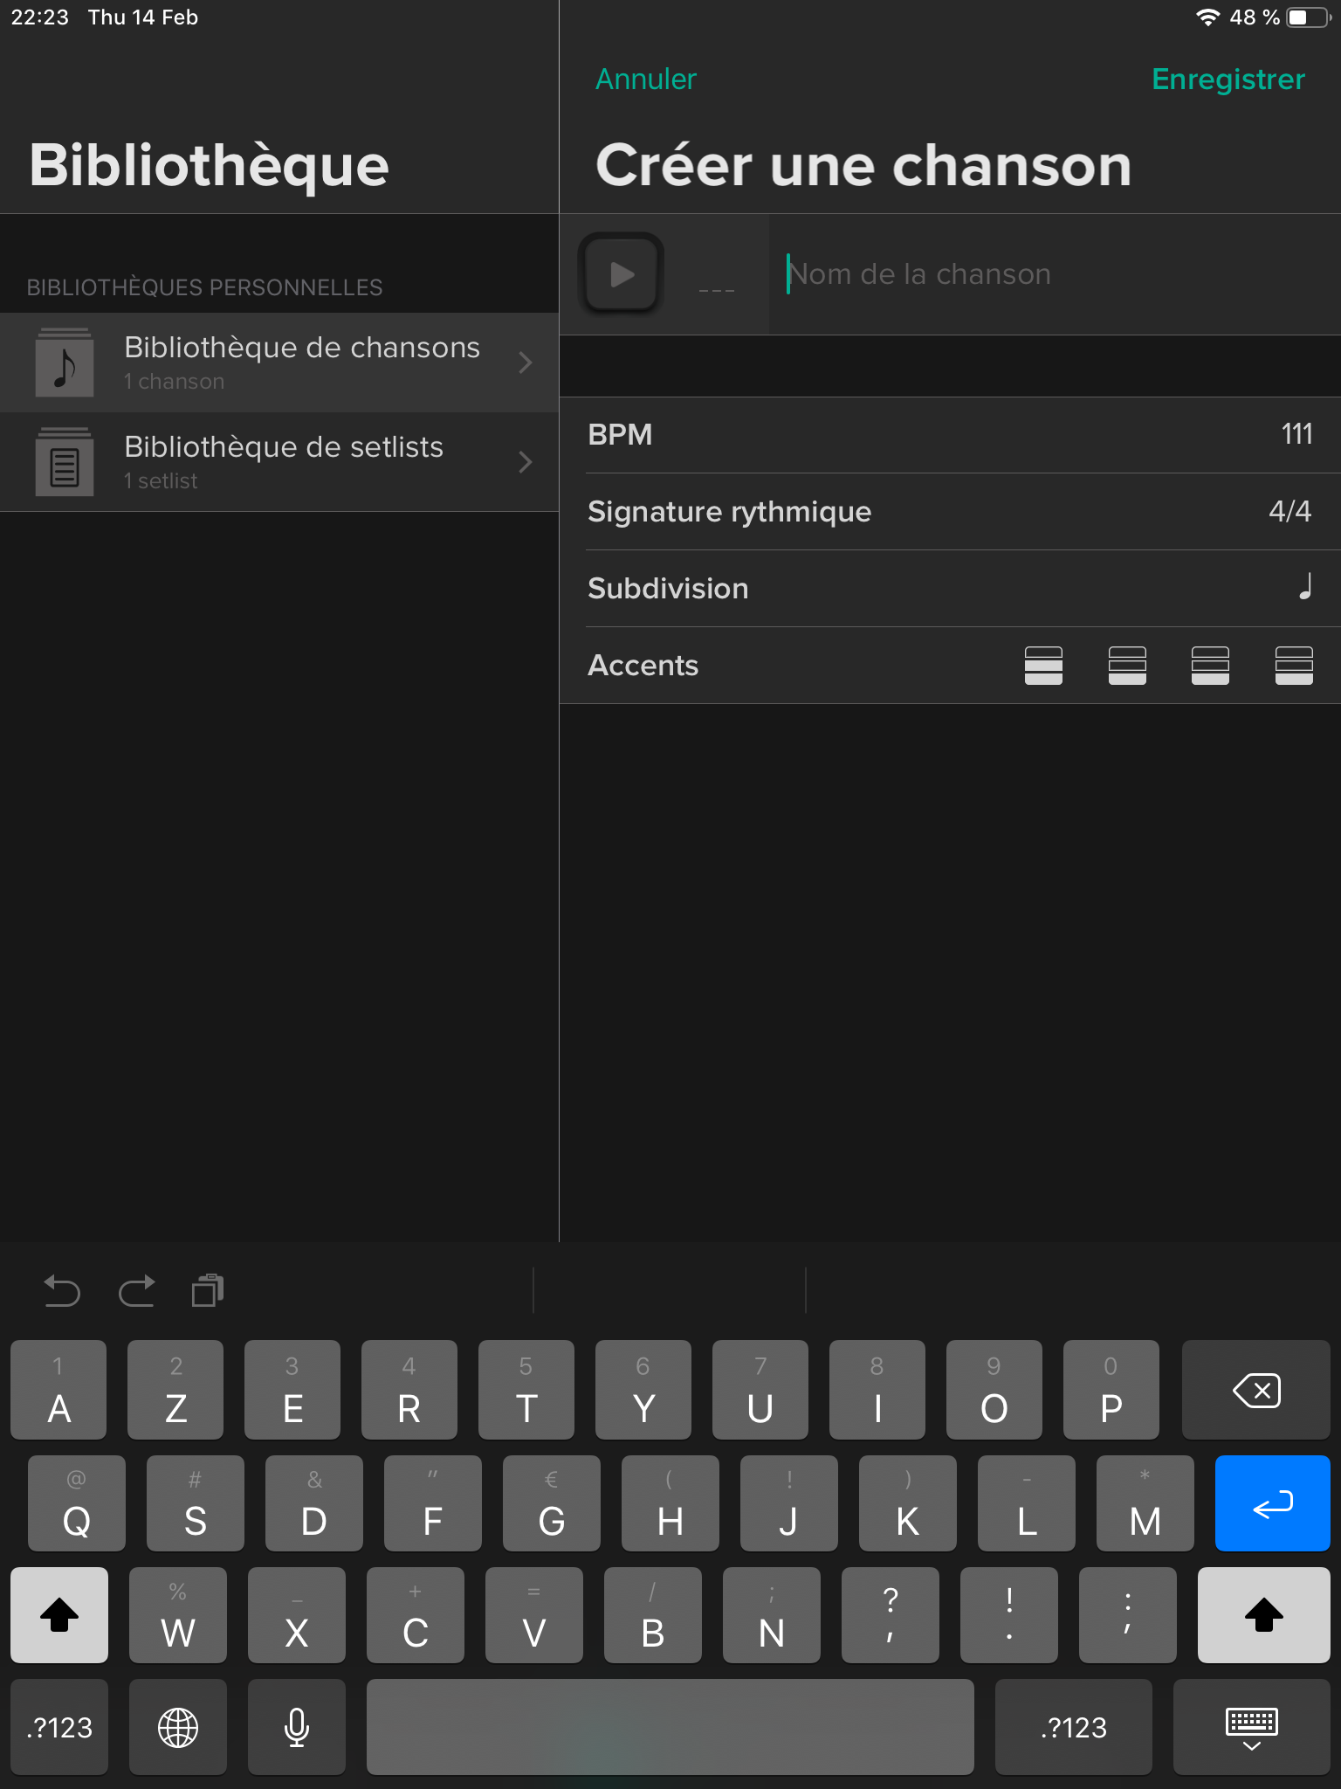1341x1789 pixels.
Task: Tap the Q key
Action: click(x=77, y=1503)
